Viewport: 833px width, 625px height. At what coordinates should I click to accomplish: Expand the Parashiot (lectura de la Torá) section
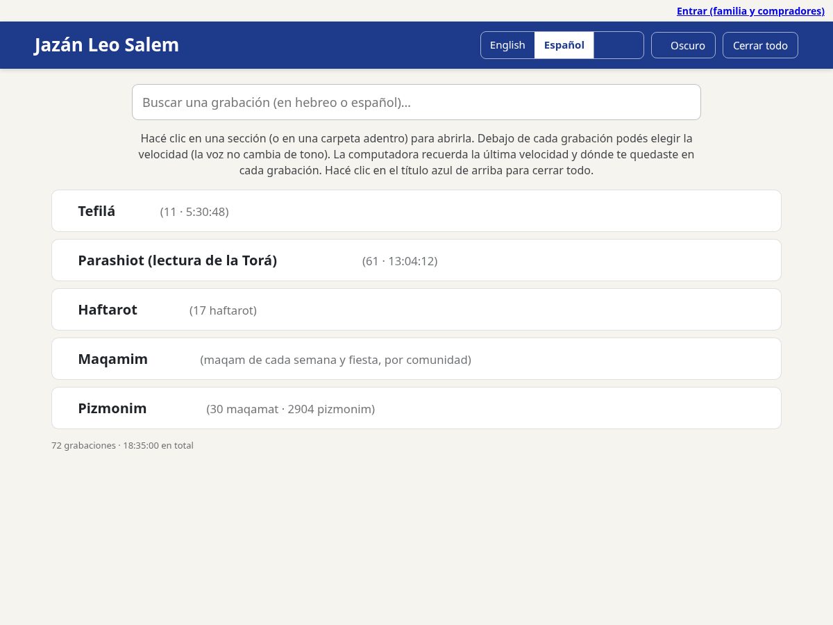click(x=416, y=260)
